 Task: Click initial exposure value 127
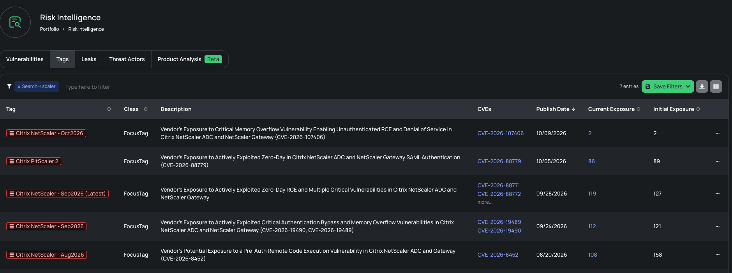(658, 194)
